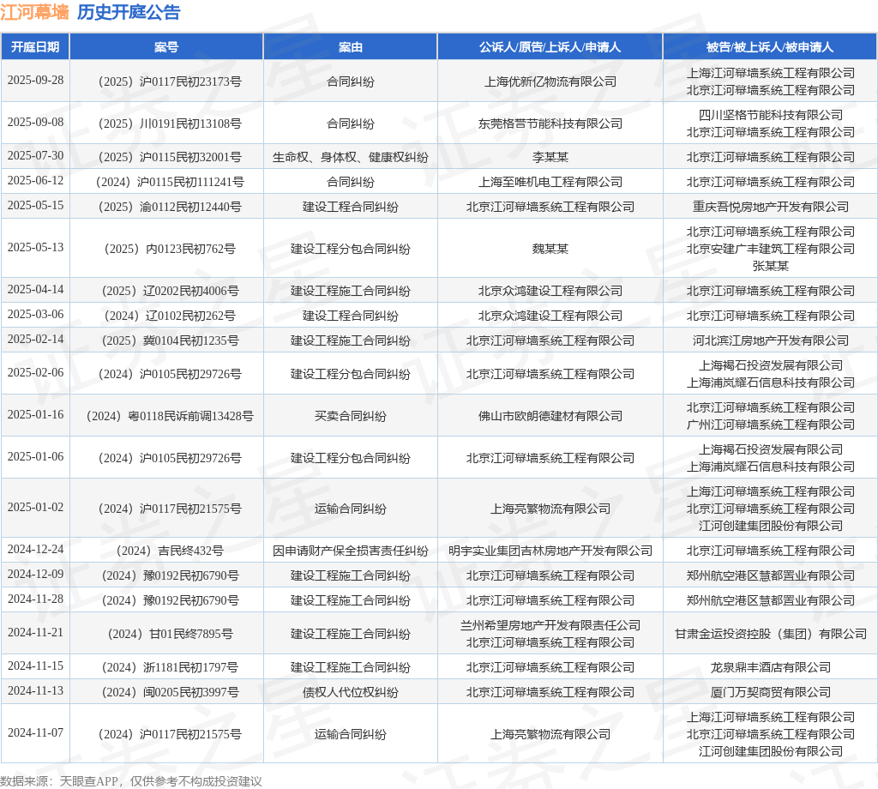
Task: Click the date 2025-07-30
Action: (x=35, y=156)
